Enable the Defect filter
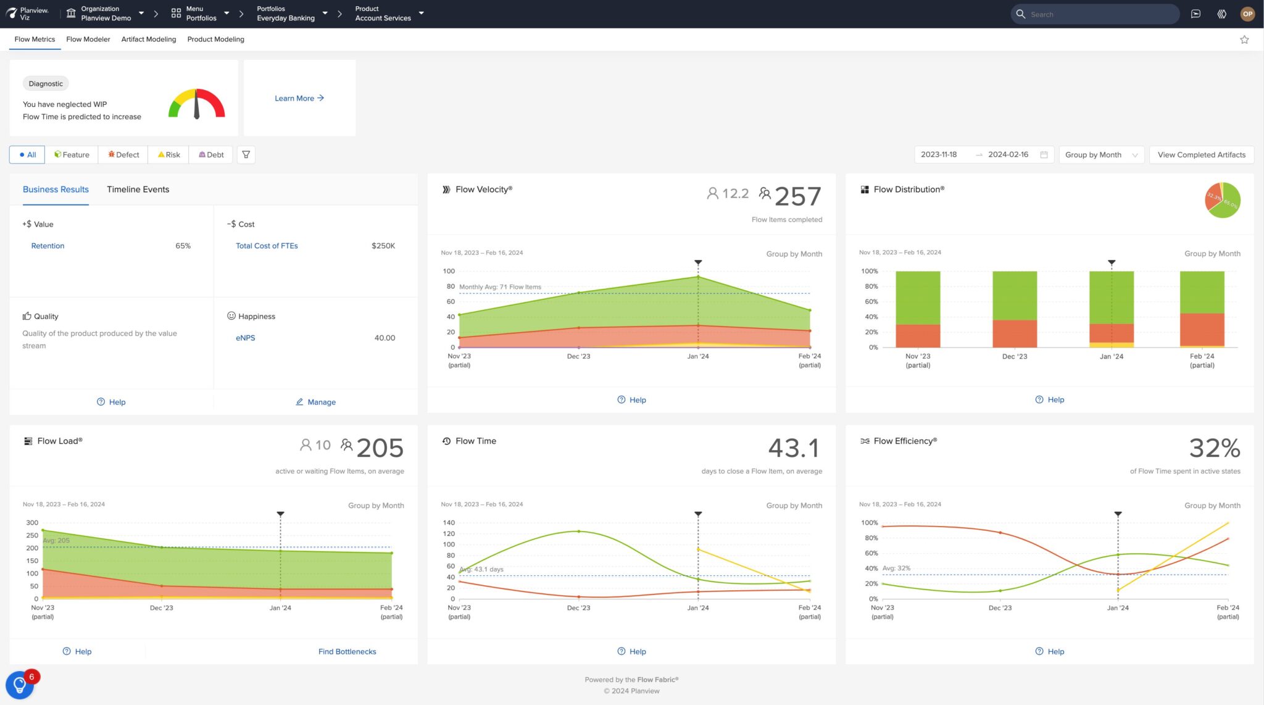The image size is (1264, 705). tap(123, 154)
